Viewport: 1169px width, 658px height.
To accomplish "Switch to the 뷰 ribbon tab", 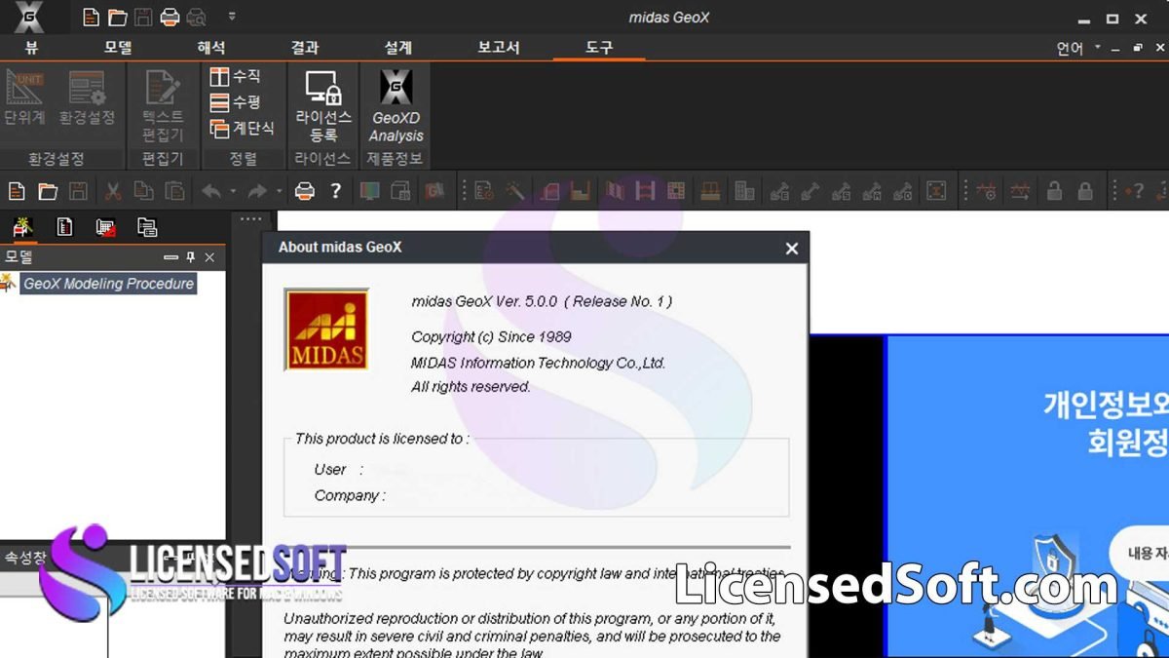I will (31, 47).
